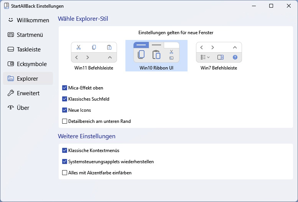
Task: Choose the Win7 Befehlsleiste thumbnail
Action: 219,52
